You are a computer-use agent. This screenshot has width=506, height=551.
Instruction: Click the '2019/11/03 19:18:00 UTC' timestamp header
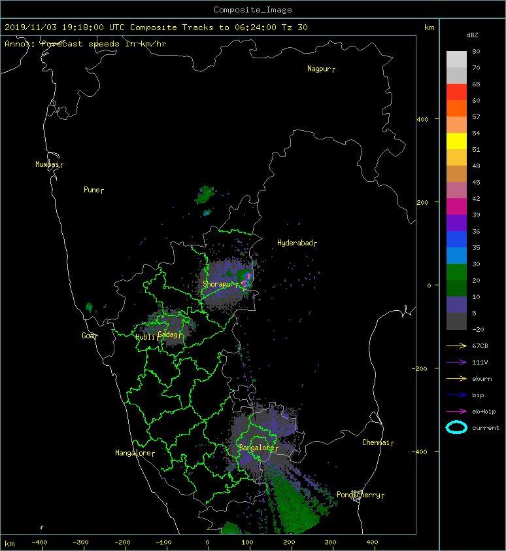point(64,27)
